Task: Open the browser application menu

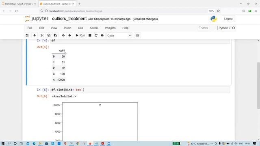Action: 256,11
